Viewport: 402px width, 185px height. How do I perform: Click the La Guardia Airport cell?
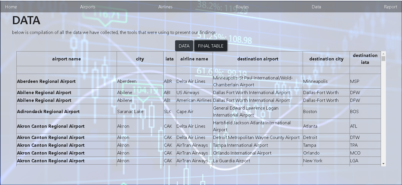[258, 161]
